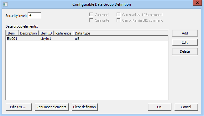This screenshot has height=116, width=204.
Task: Click the Data type column header
Action: pyautogui.click(x=121, y=33)
